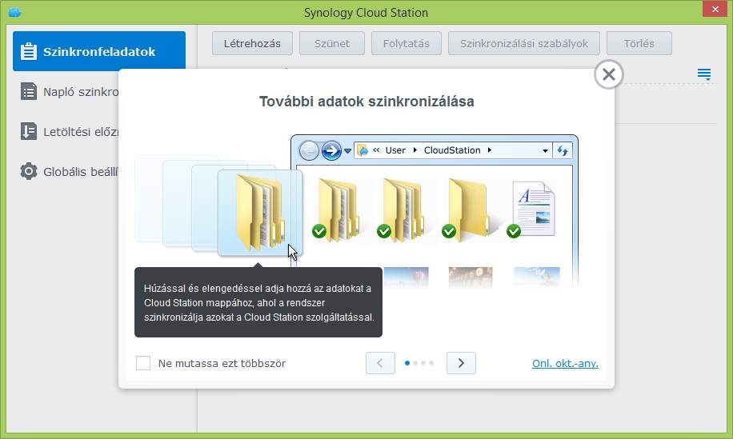Close the Synology Cloud Station window
The height and width of the screenshot is (439, 733).
pyautogui.click(x=715, y=9)
